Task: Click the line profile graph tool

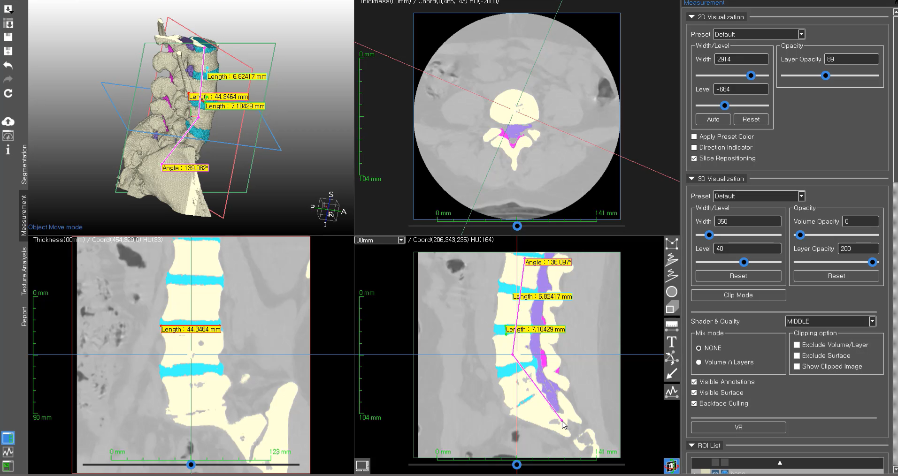Action: pos(672,391)
